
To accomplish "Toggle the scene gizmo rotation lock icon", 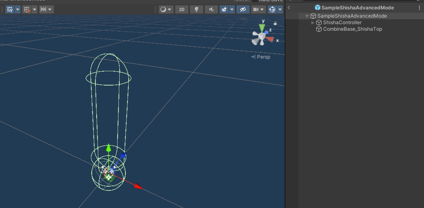I will coord(275,23).
